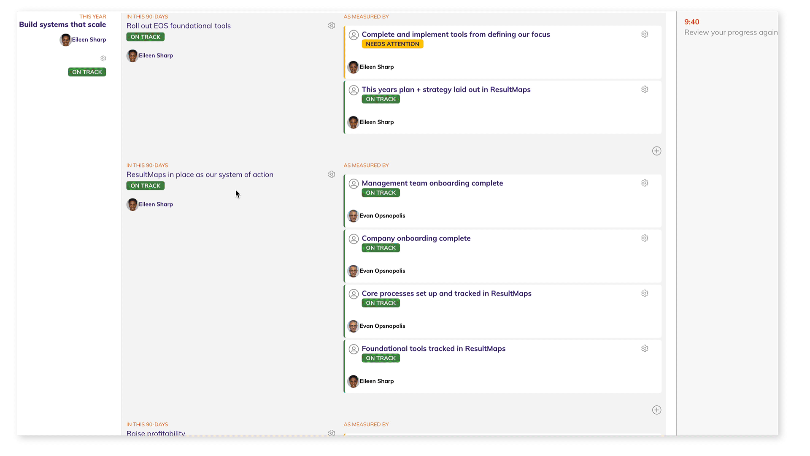Click ON TRACK badge under Build systems that scale

tap(87, 72)
